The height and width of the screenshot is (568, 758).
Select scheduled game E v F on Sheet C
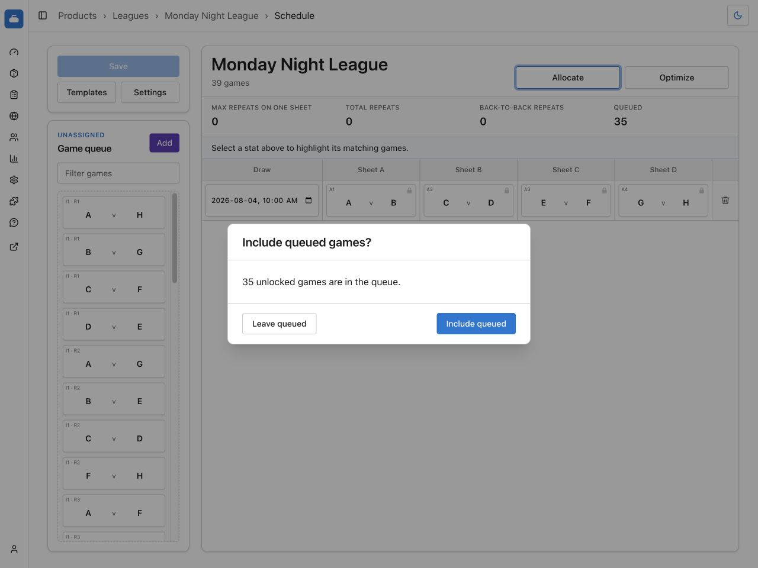pyautogui.click(x=566, y=201)
